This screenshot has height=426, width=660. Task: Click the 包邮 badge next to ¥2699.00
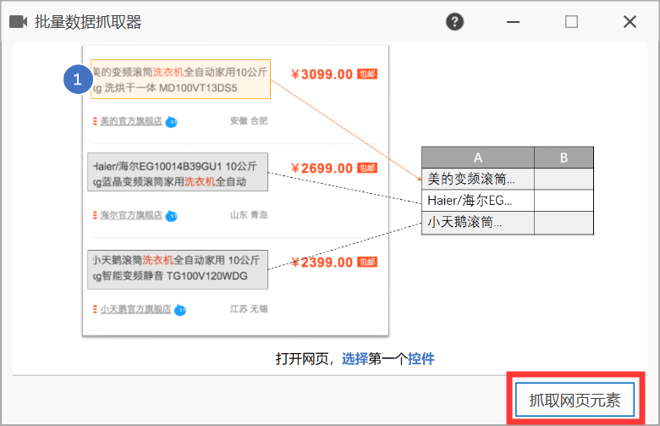pyautogui.click(x=367, y=169)
